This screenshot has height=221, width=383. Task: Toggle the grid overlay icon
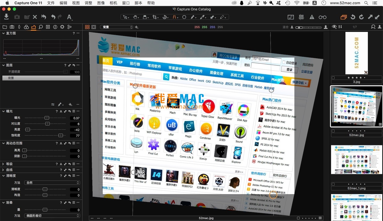pos(301,17)
